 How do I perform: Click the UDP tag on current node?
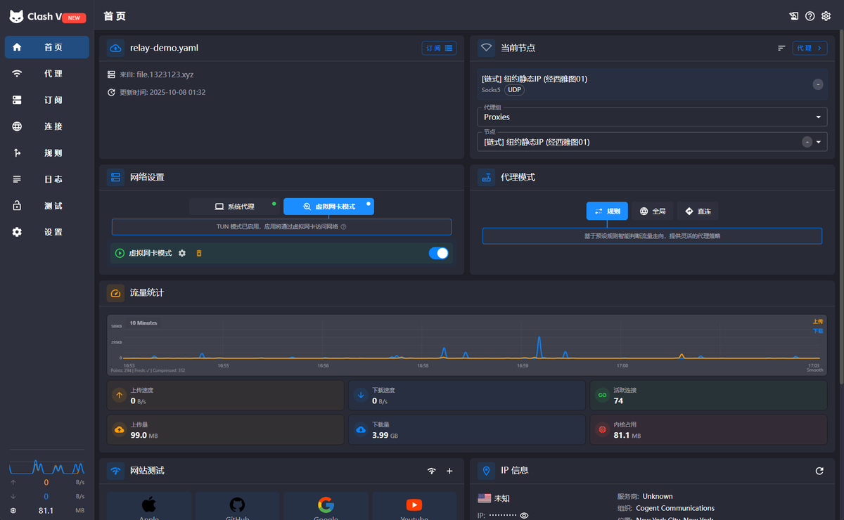click(x=515, y=90)
